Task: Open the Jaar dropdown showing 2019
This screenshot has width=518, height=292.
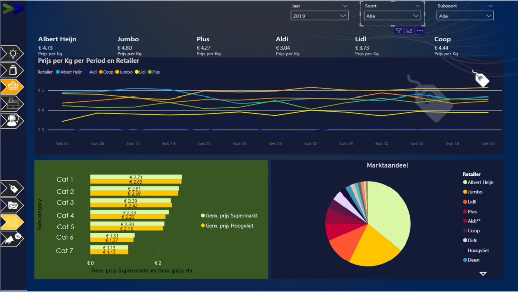Action: tap(320, 16)
